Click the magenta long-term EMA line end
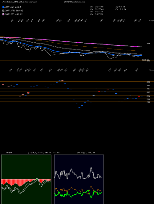154x204 pixels. (x=141, y=47)
